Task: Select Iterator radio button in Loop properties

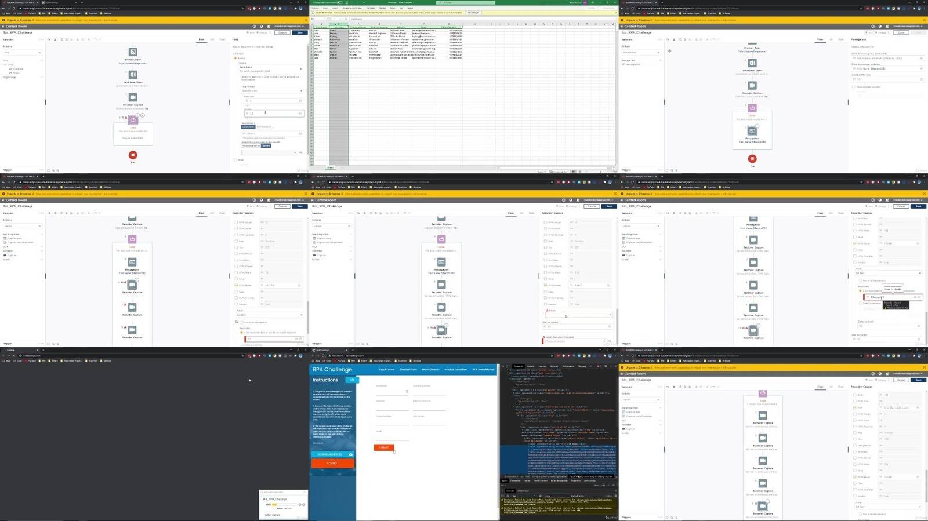Action: pos(235,58)
